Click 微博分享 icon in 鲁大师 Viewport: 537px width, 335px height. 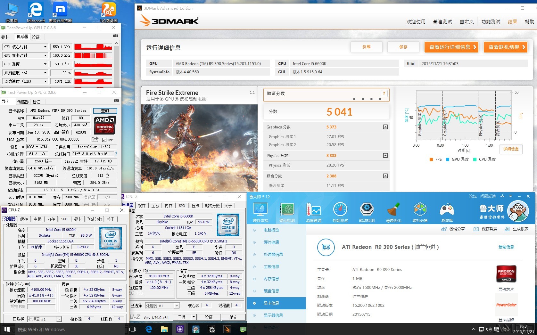point(444,229)
